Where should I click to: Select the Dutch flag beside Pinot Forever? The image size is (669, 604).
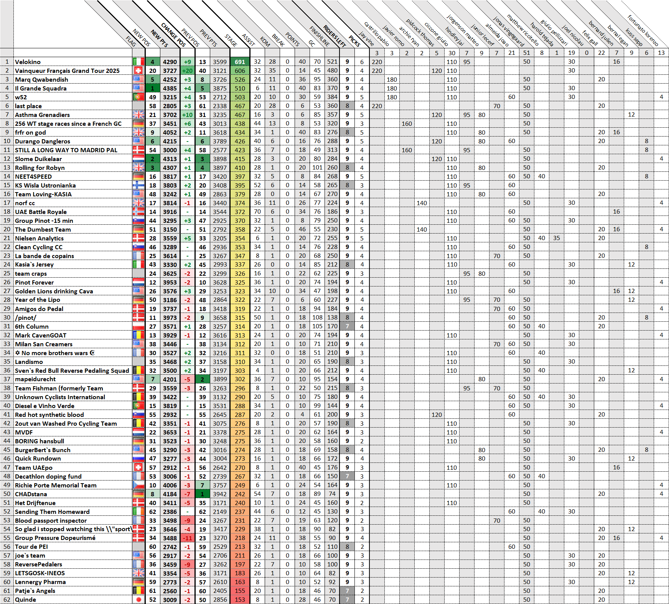pos(138,282)
